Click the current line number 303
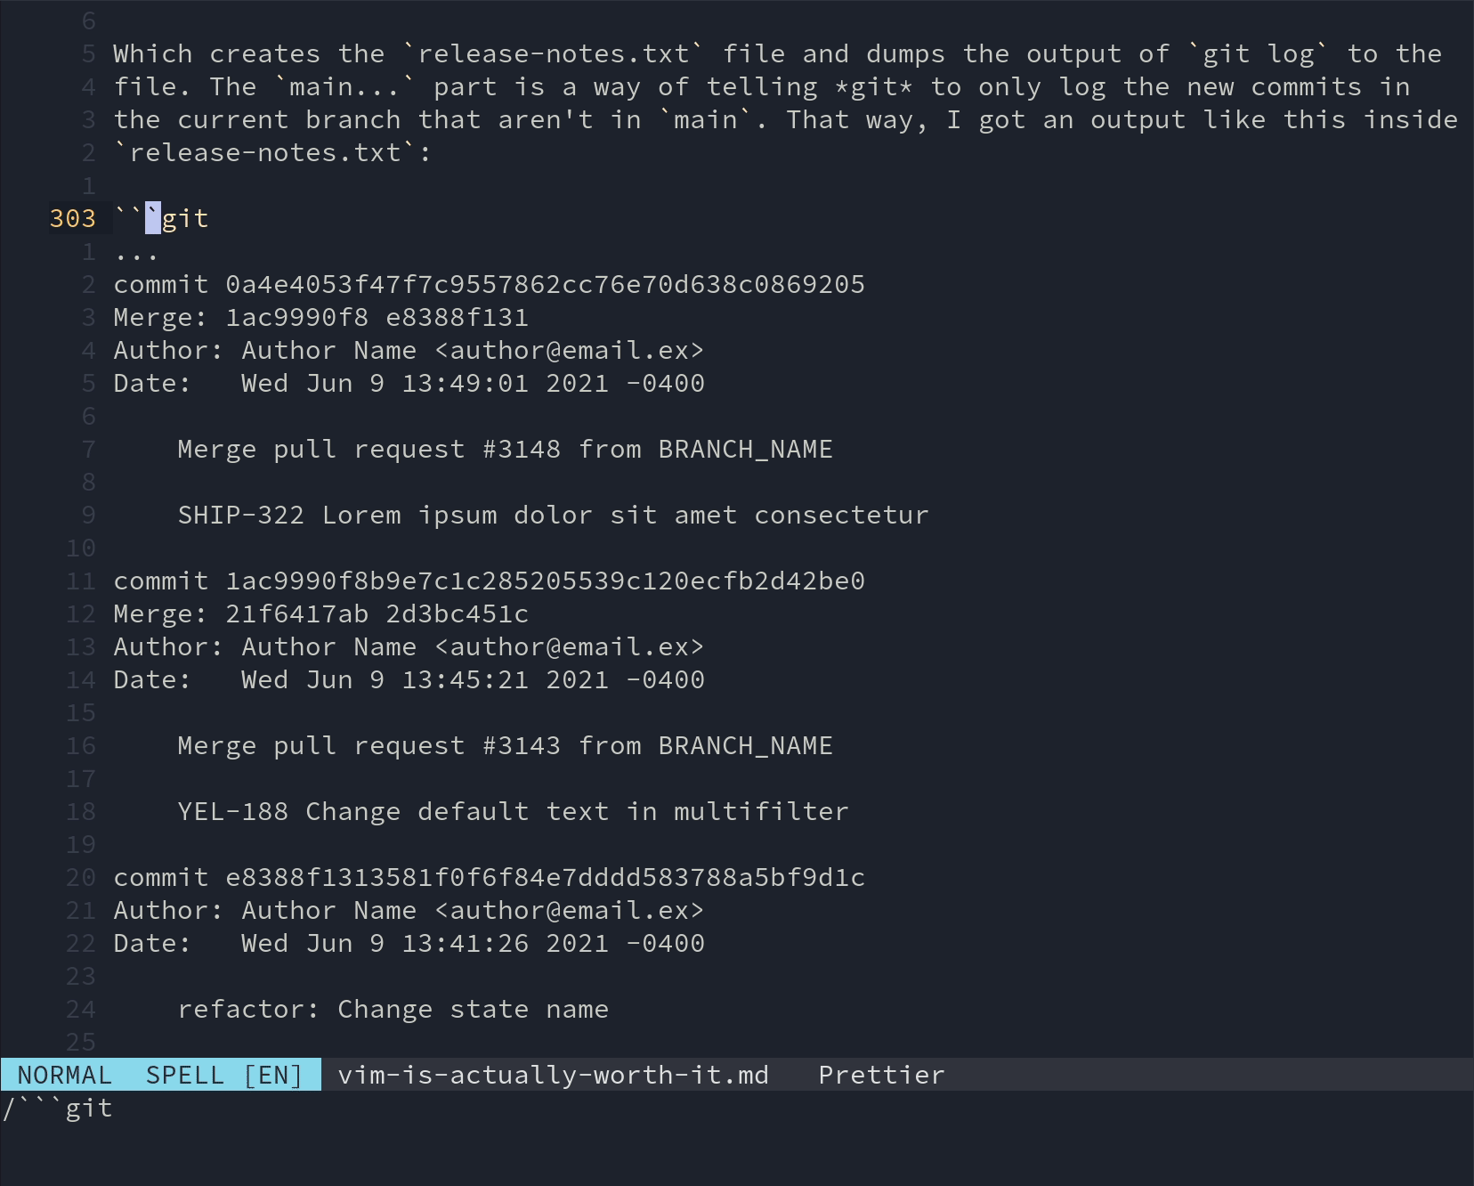The width and height of the screenshot is (1474, 1186). coord(72,219)
